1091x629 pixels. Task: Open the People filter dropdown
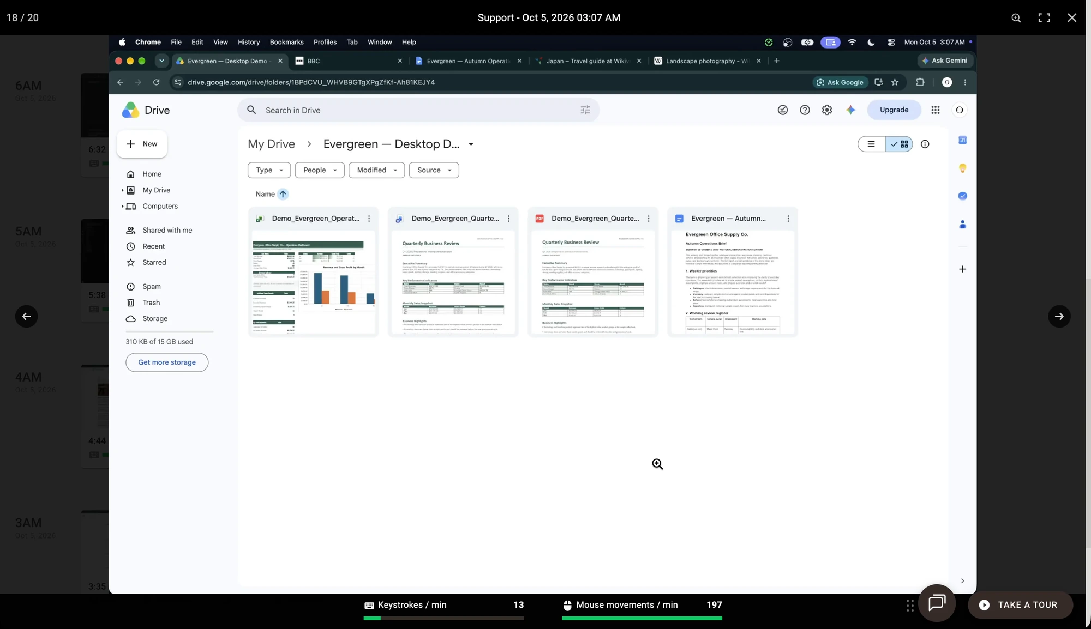[320, 170]
